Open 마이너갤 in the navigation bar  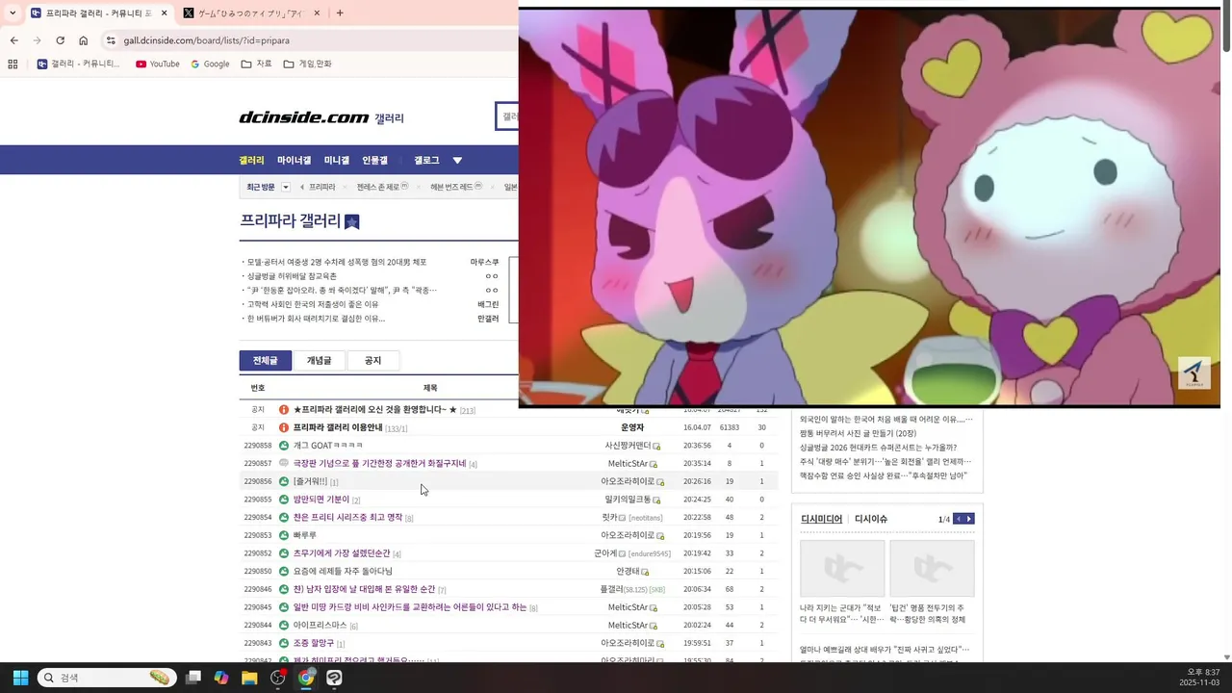click(294, 161)
